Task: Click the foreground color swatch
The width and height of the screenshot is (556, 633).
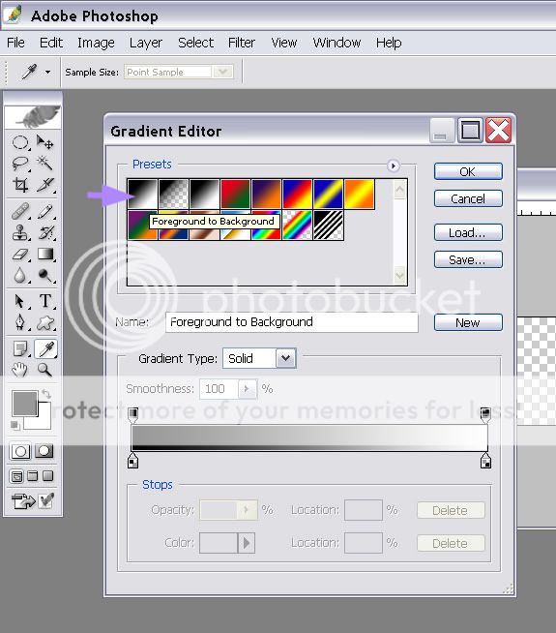Action: (x=24, y=403)
